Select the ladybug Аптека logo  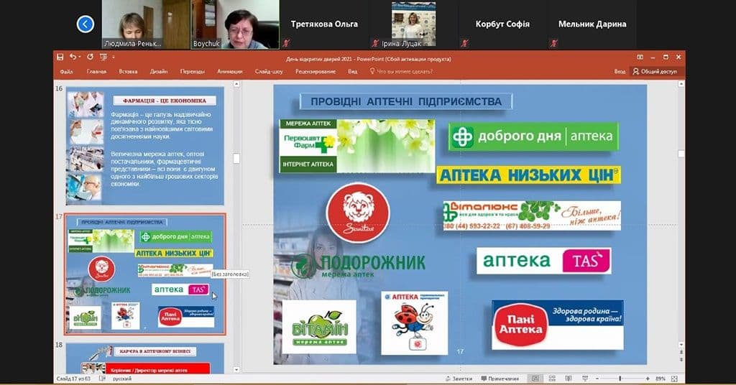pos(414,323)
